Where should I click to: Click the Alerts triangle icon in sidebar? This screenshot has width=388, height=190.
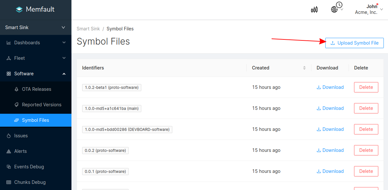(9, 151)
